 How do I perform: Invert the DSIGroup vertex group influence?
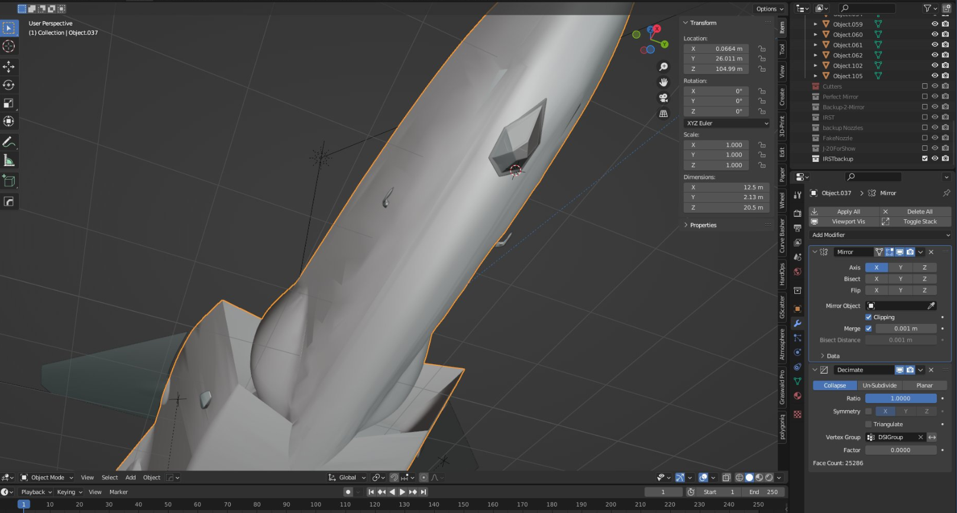click(x=932, y=437)
